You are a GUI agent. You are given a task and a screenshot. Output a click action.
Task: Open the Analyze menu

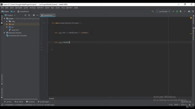(33, 8)
